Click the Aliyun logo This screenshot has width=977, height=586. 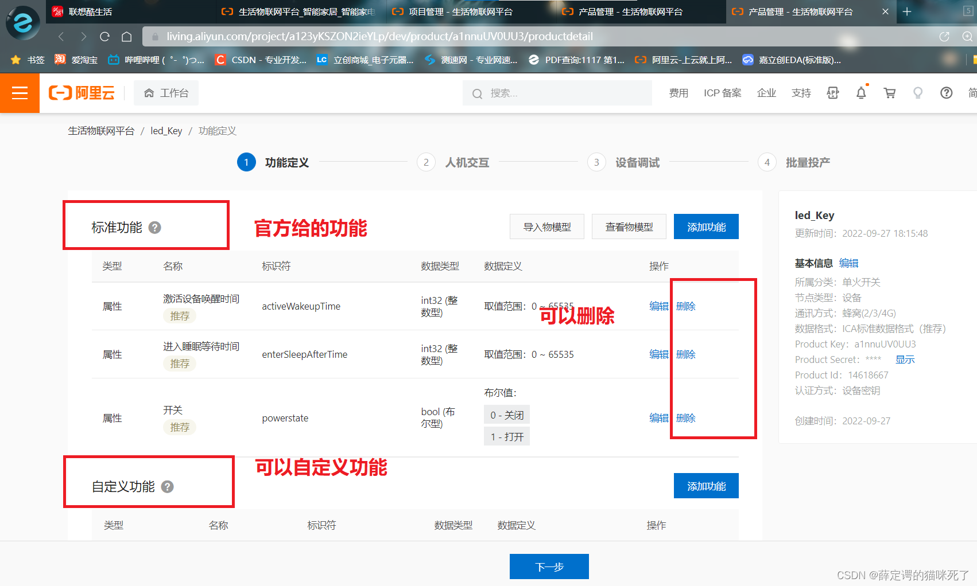[x=82, y=93]
